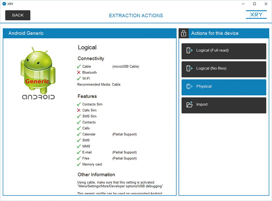Choose Logical (No files) extraction

tap(224, 69)
